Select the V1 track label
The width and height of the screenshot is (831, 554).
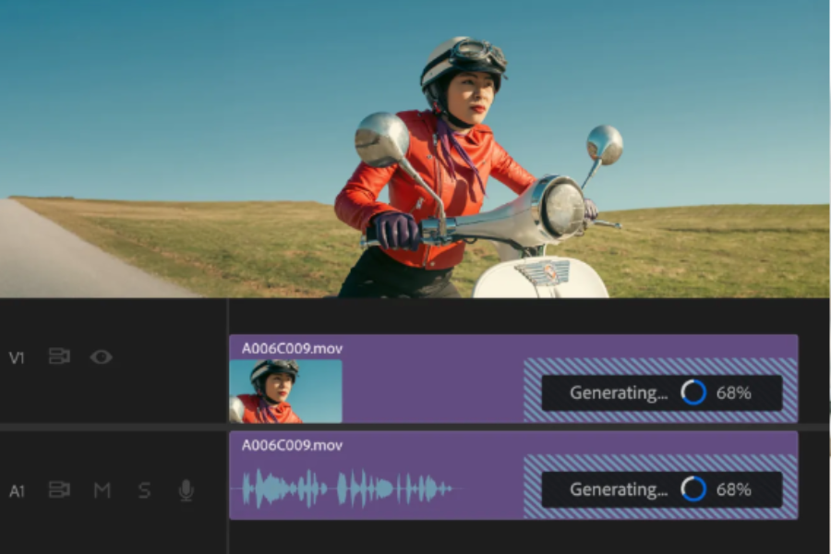[x=17, y=358]
